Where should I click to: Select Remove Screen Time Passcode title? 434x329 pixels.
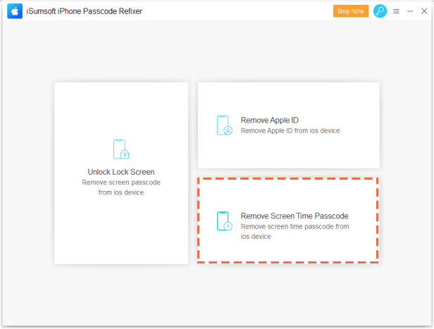coord(294,216)
